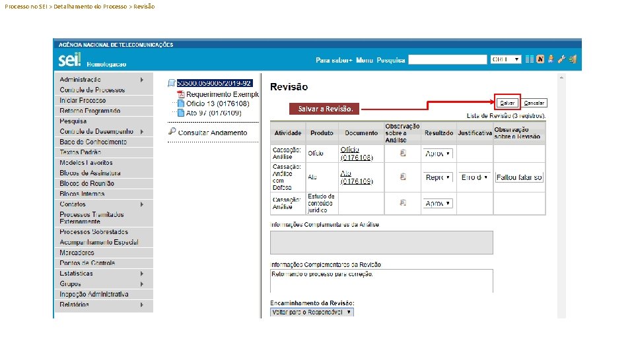Screen dimensions: 634x356
Task: Click the document icon beside Ofício 13
Action: pos(181,104)
